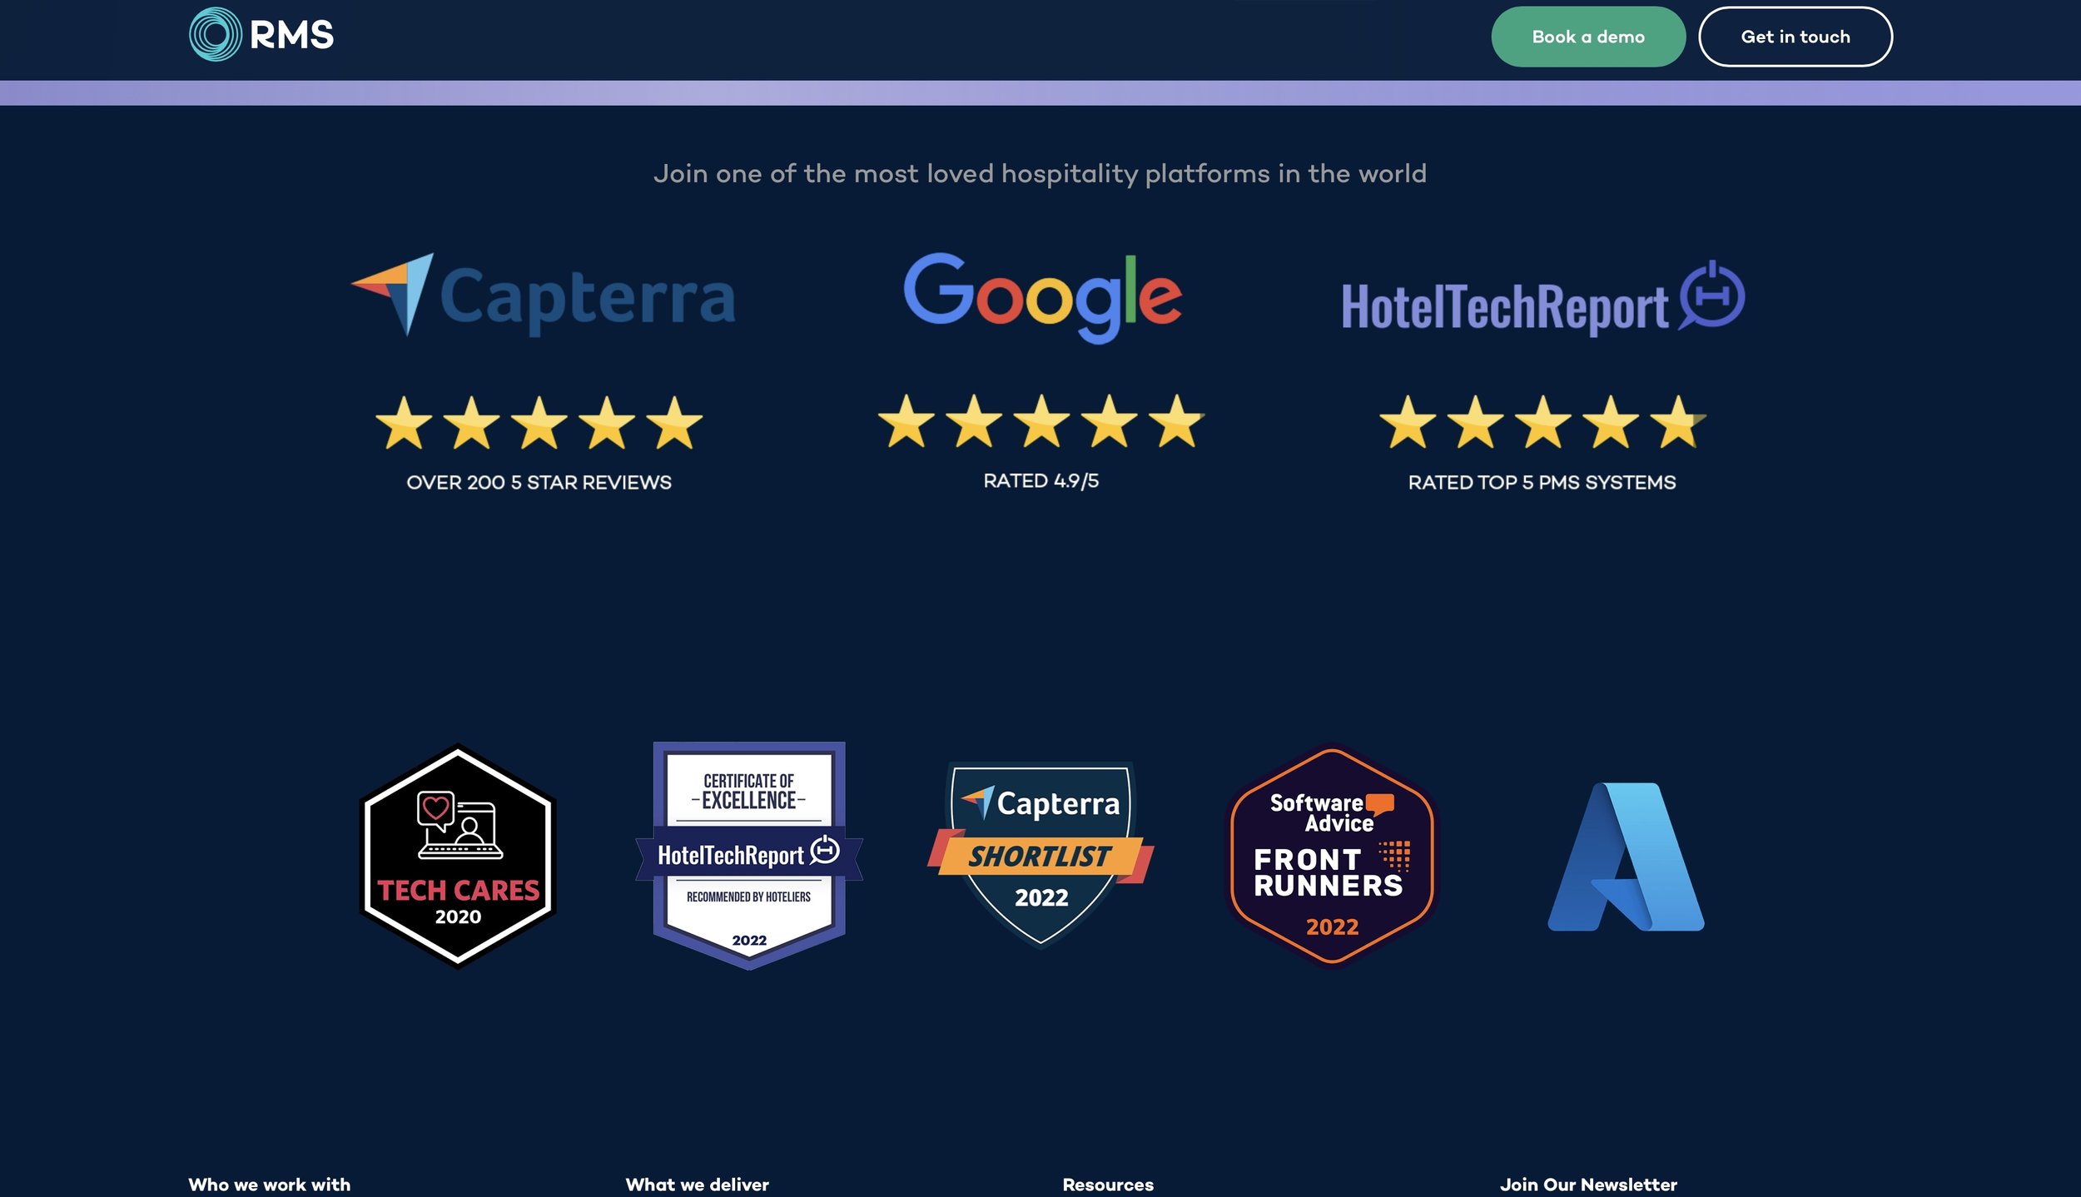Click the text RATED TOP 5 PMS SYSTEMS
Image resolution: width=2081 pixels, height=1197 pixels.
pos(1542,483)
